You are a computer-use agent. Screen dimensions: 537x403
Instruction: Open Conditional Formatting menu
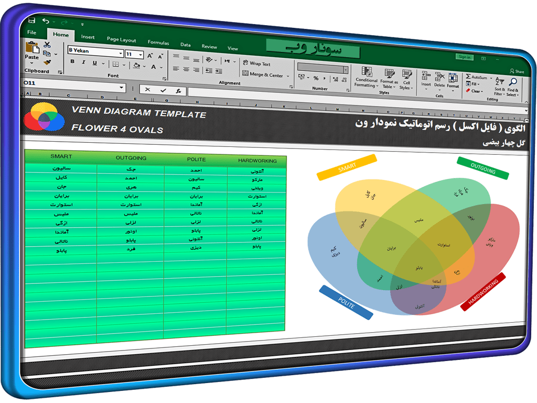pyautogui.click(x=366, y=77)
